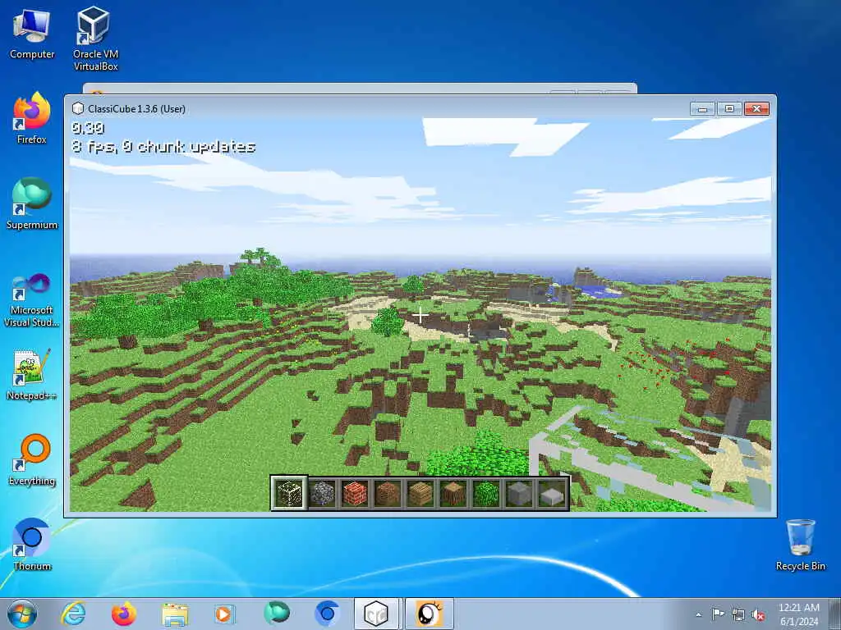Click the '0.30' version text in game

88,128
